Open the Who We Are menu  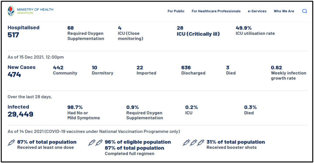[284, 11]
